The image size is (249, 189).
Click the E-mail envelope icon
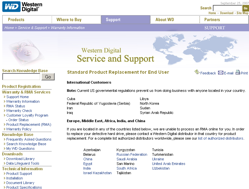tap(221, 73)
